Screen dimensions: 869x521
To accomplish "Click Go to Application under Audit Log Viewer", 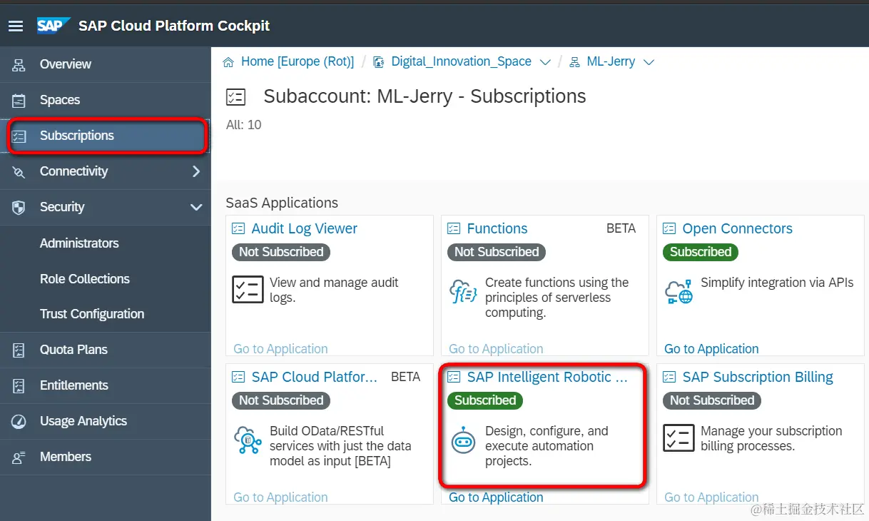I will coord(280,349).
